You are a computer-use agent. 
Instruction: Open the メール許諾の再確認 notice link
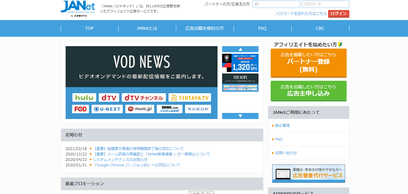click(x=151, y=154)
